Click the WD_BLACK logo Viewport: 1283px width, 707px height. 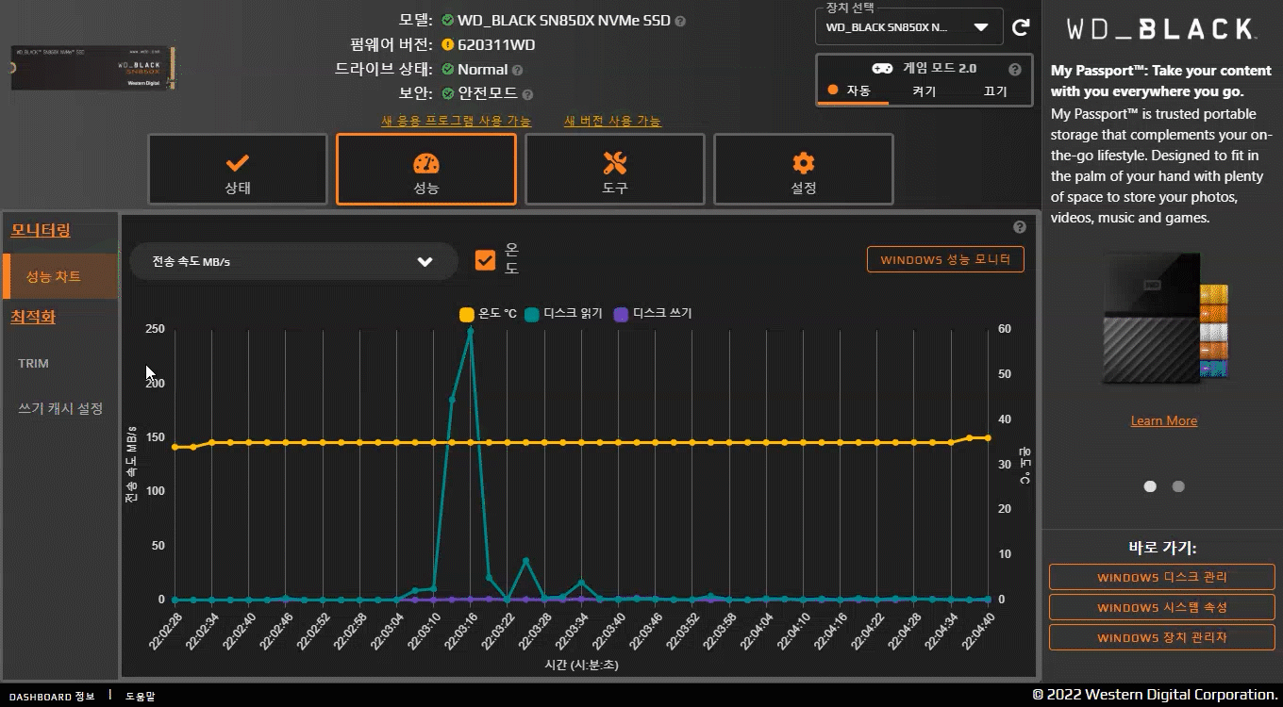click(x=1161, y=29)
